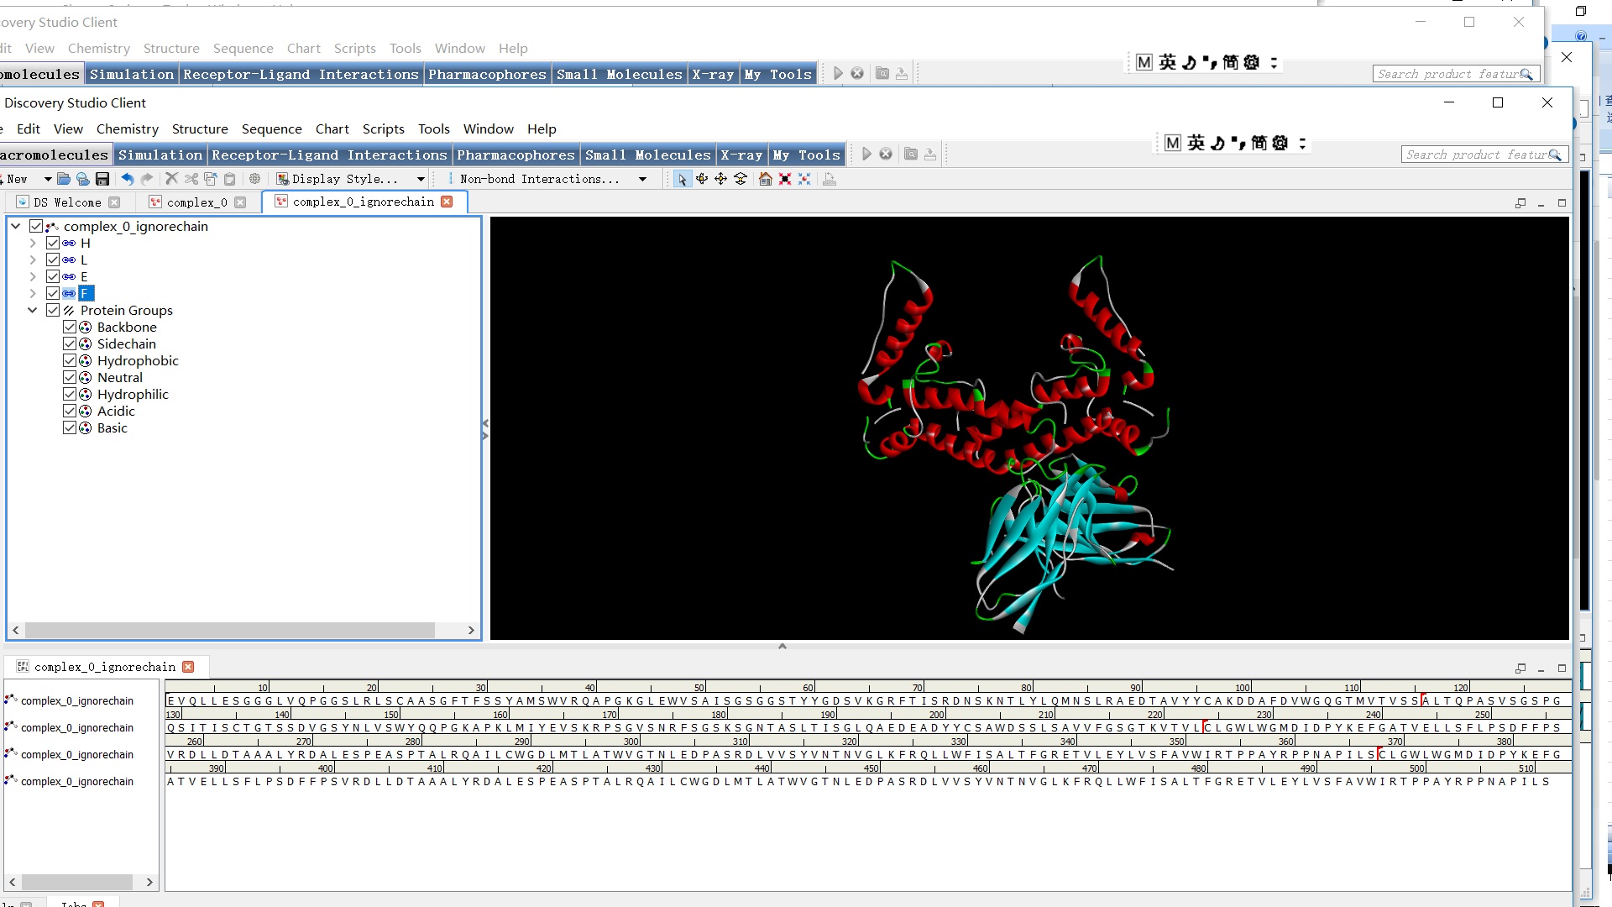This screenshot has width=1612, height=907.
Task: Open folder icon in toolbar
Action: 64,179
